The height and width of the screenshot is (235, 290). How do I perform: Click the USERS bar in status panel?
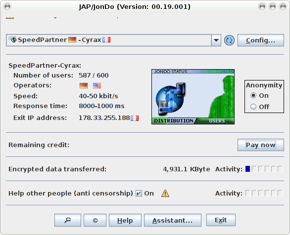pos(217,121)
